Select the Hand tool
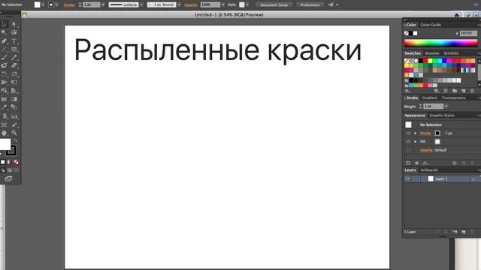 coord(4,133)
